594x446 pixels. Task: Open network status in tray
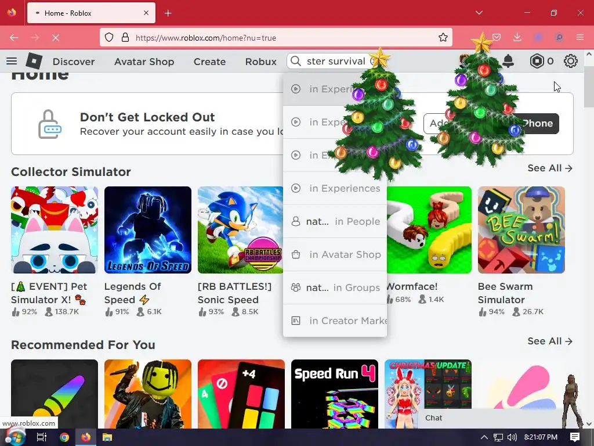(498, 437)
